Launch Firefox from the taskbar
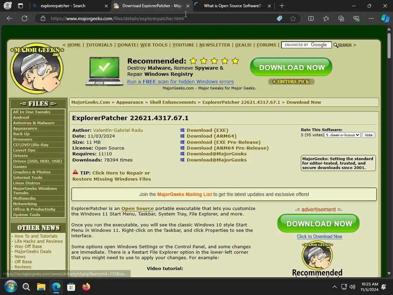 pyautogui.click(x=86, y=286)
